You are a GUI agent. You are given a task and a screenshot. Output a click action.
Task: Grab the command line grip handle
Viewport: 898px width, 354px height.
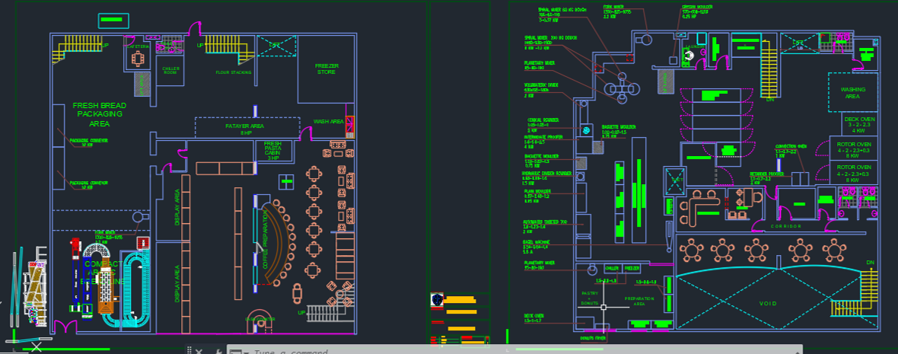point(188,351)
